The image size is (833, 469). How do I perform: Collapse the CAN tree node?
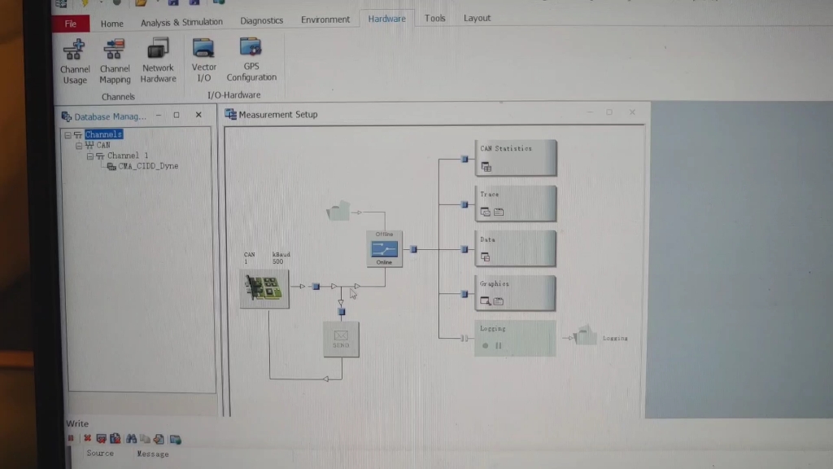point(79,145)
